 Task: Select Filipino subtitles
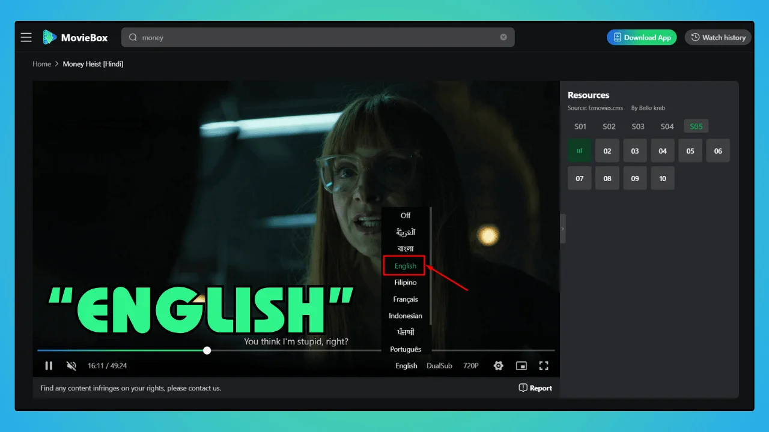[406, 283]
